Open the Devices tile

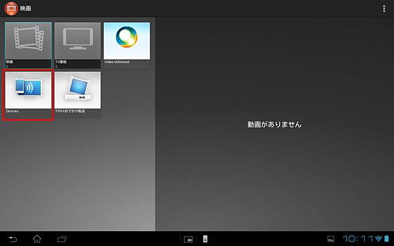click(x=28, y=95)
